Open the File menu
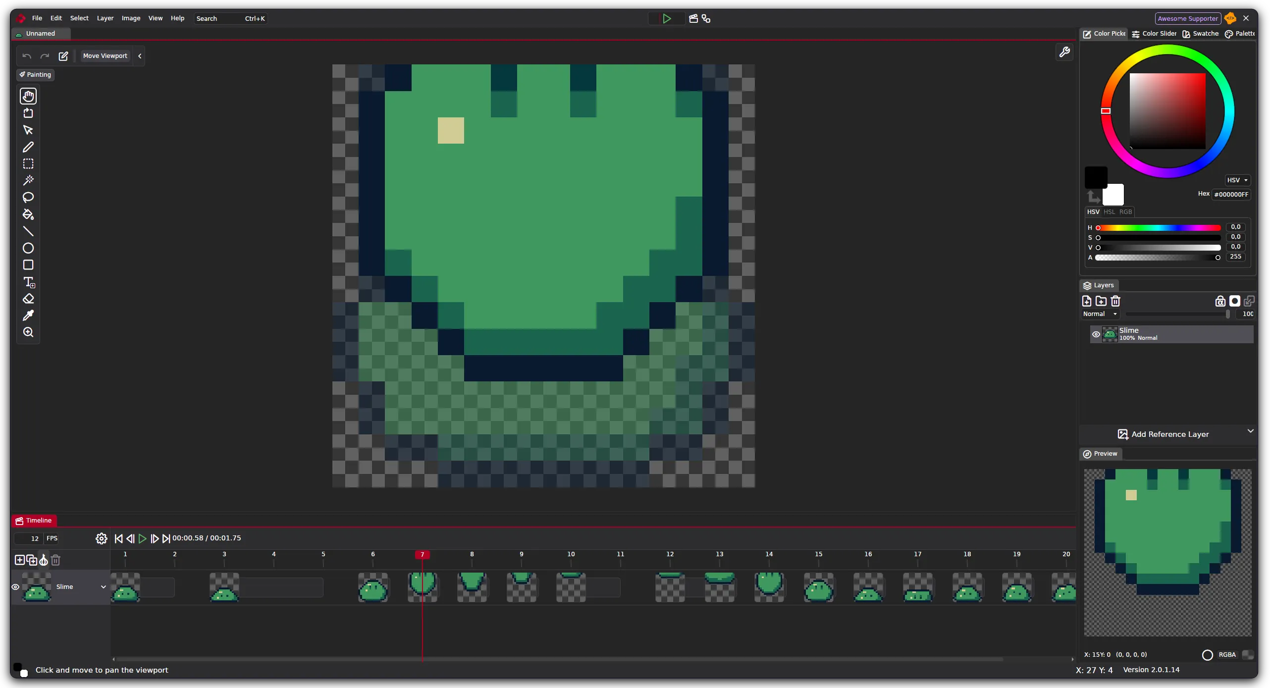Image resolution: width=1270 pixels, height=688 pixels. click(37, 18)
